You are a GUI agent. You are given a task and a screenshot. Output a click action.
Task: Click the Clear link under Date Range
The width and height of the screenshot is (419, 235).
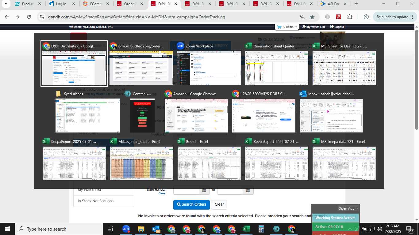(x=162, y=193)
